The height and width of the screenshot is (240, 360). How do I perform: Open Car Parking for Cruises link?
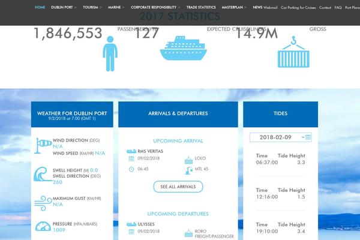(298, 8)
